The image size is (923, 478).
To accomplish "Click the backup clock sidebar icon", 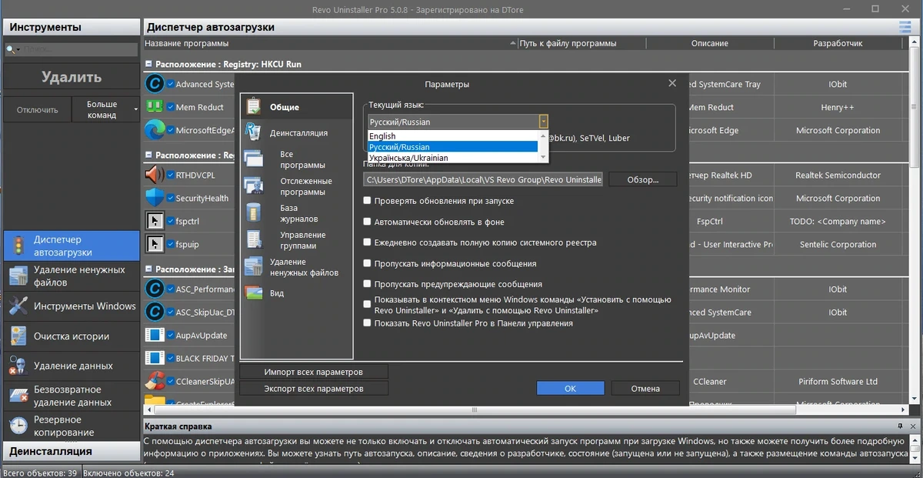I will (x=18, y=426).
